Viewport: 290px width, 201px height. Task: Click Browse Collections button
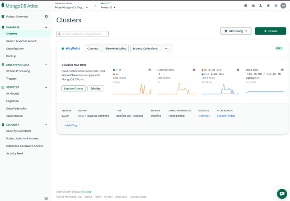(x=145, y=49)
